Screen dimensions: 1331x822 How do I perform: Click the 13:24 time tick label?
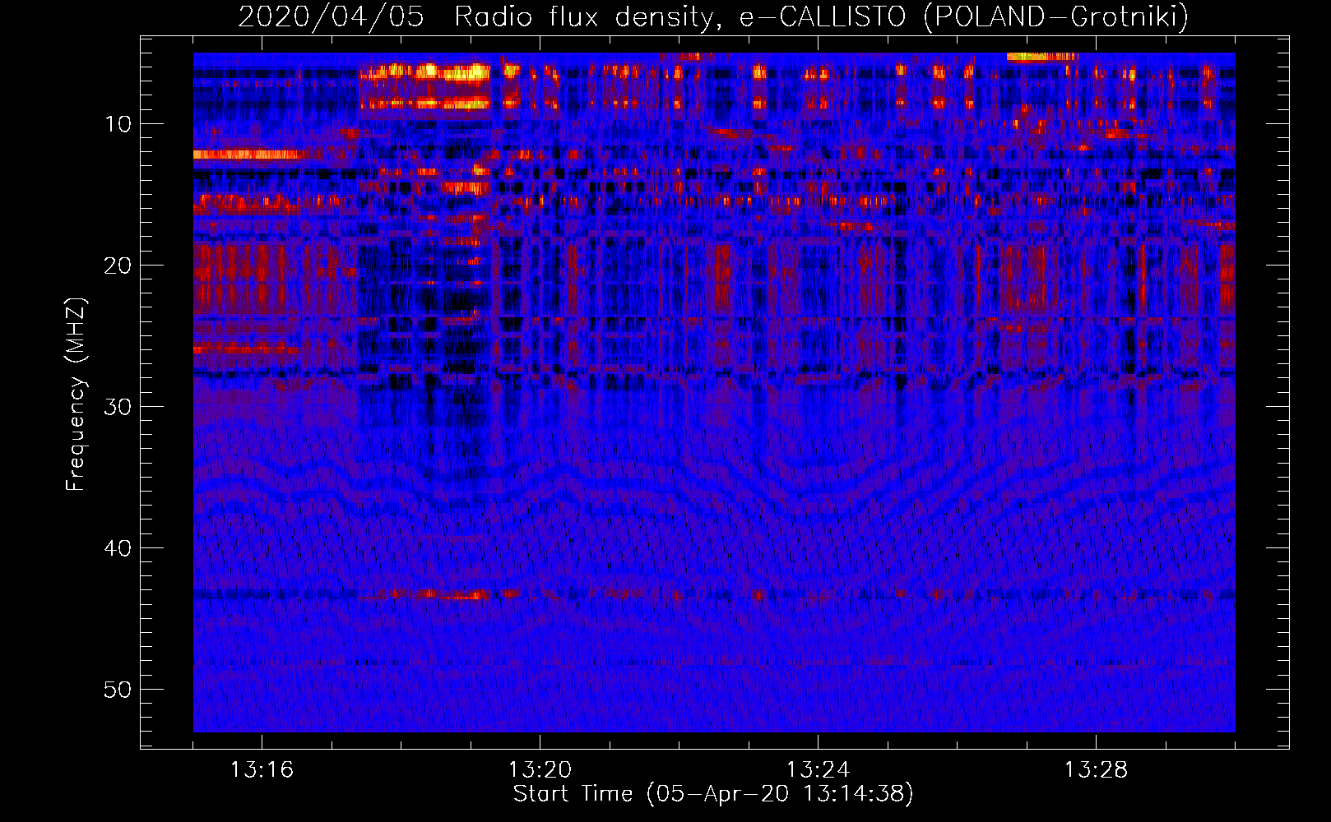coord(818,770)
